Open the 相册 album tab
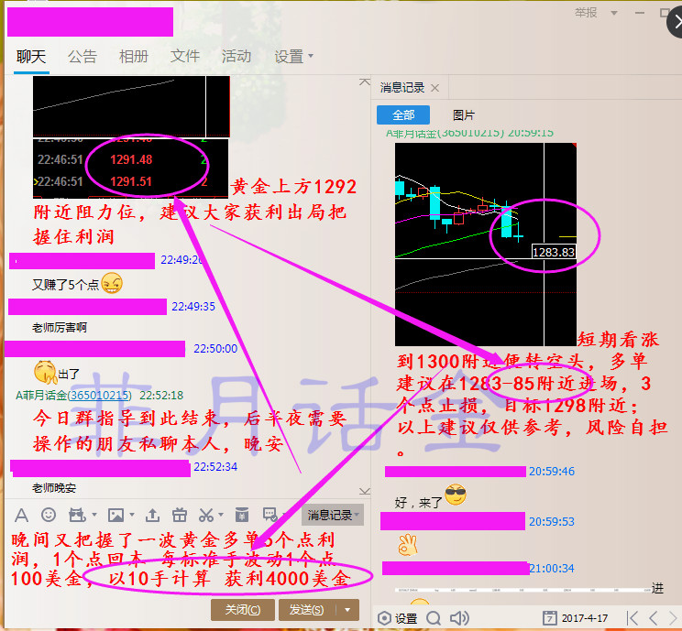 [x=133, y=56]
